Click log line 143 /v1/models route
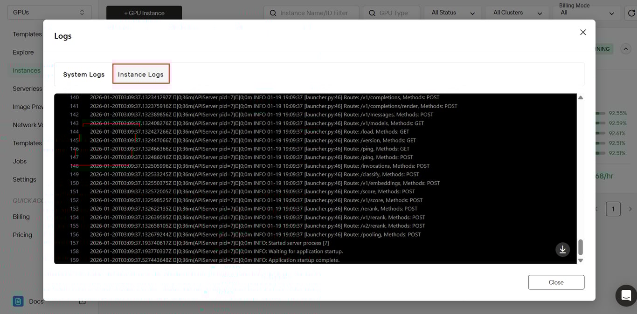The width and height of the screenshot is (637, 314). point(257,123)
